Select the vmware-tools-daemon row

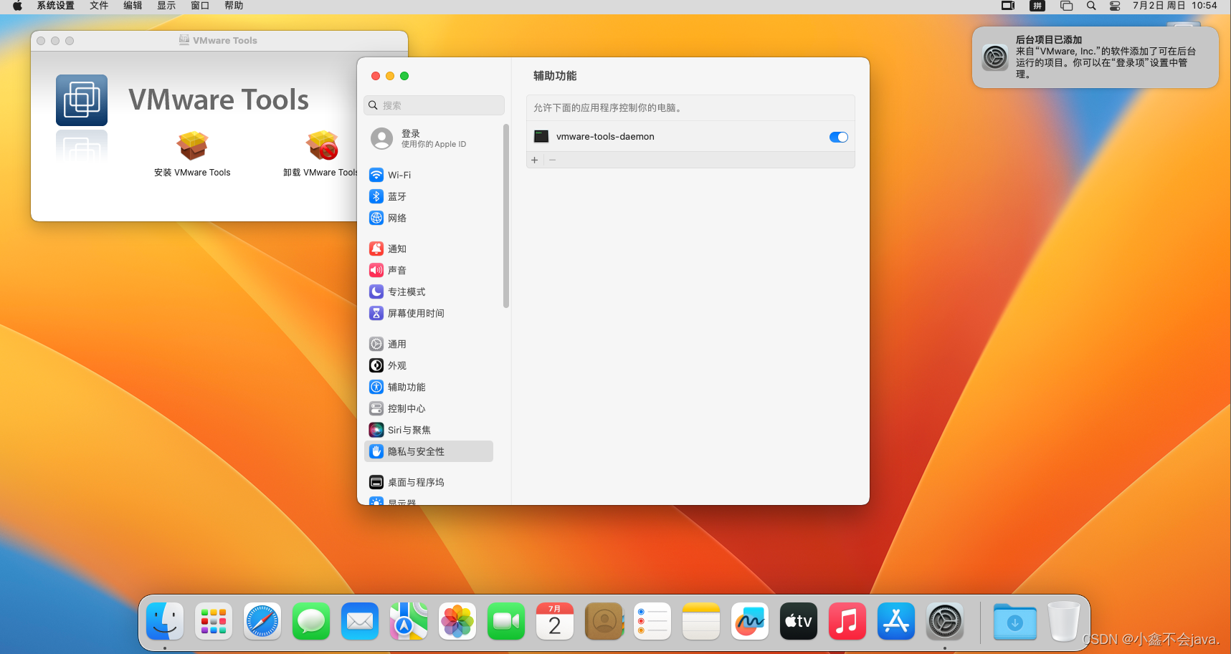[x=690, y=136]
